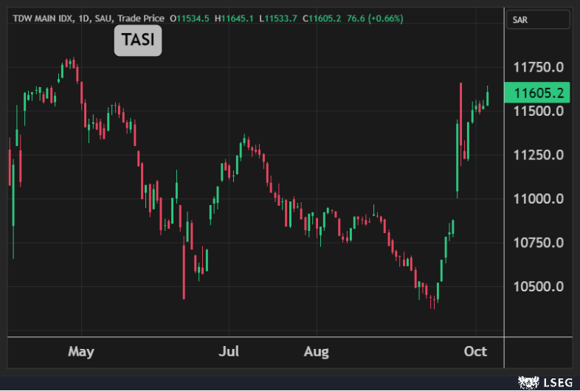Click the 10750.0 price axis label
Image resolution: width=580 pixels, height=391 pixels.
[539, 243]
